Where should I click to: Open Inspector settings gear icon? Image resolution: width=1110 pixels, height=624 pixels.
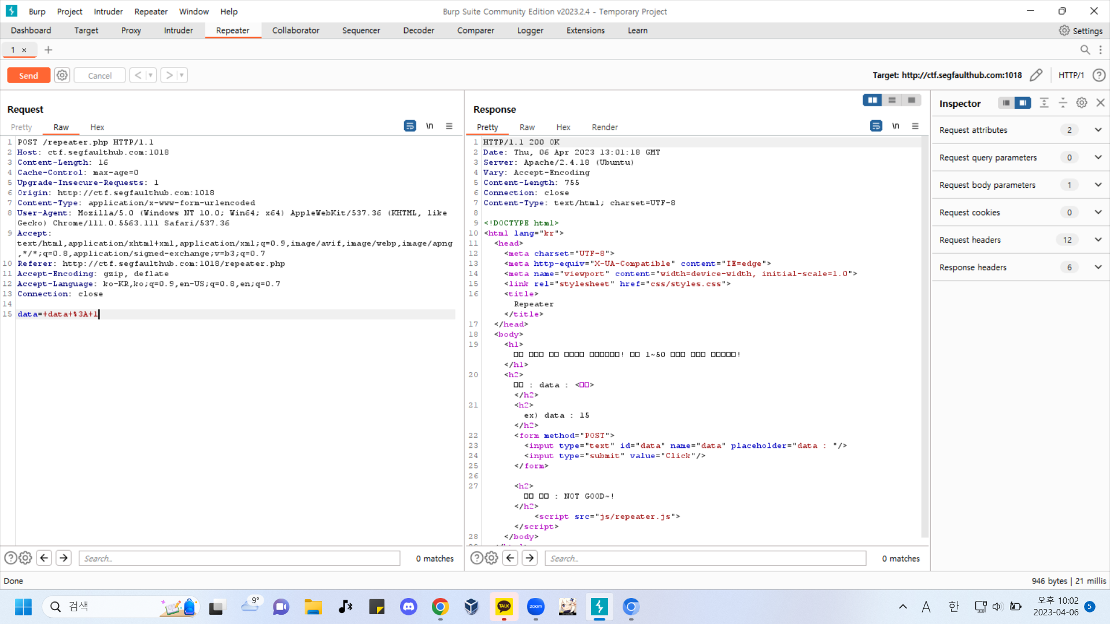click(1081, 103)
